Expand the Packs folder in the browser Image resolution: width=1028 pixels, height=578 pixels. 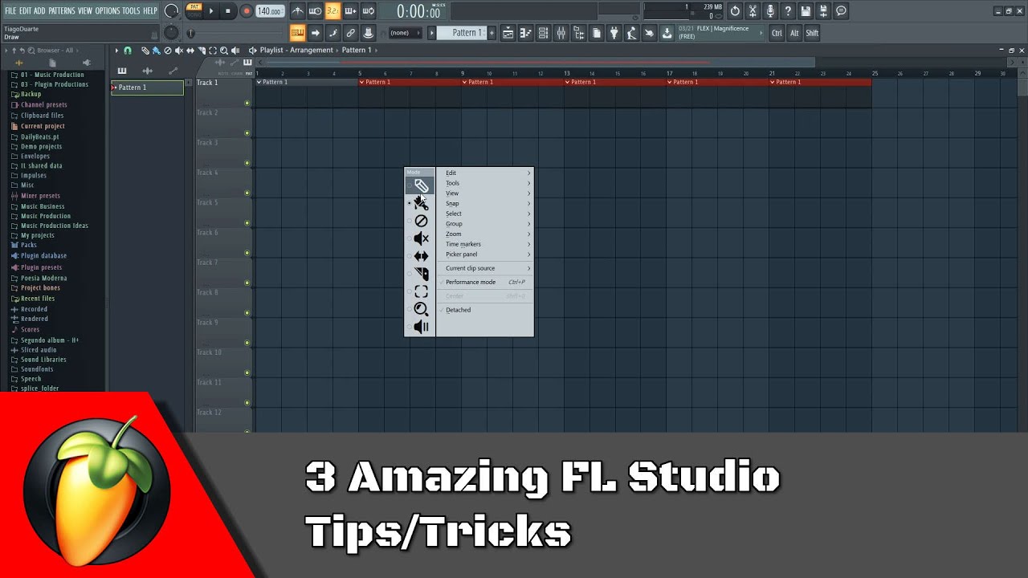[29, 246]
